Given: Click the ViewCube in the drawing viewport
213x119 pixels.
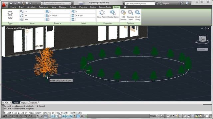Looking at the screenshot, I should [202, 39].
